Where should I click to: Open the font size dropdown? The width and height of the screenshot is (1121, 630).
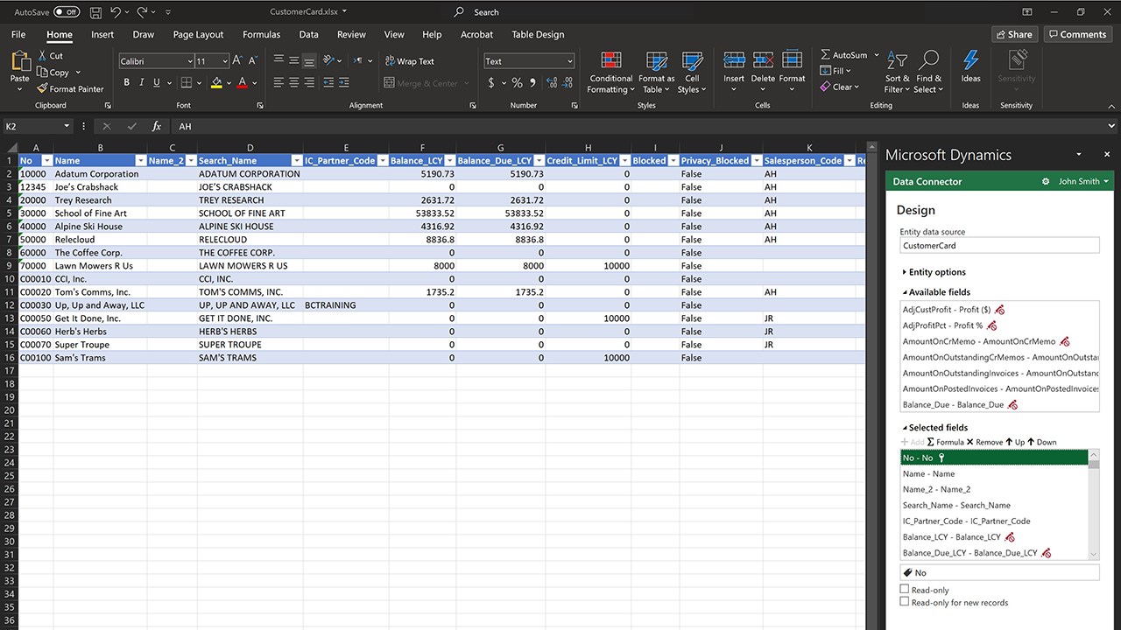click(225, 61)
